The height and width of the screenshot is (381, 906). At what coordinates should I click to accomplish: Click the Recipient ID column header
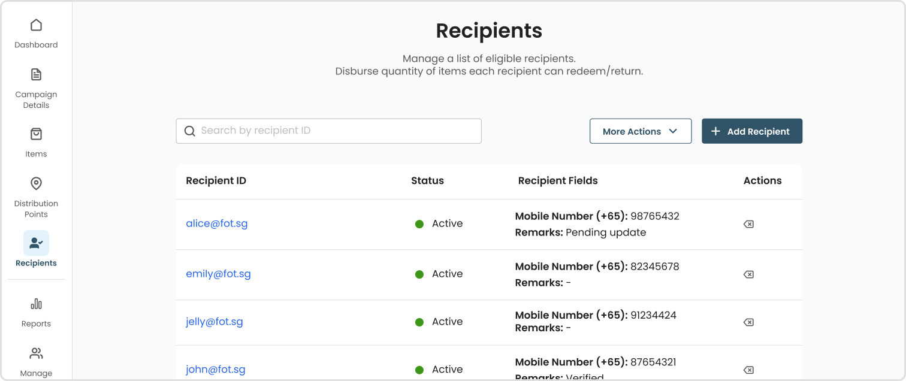(x=216, y=181)
